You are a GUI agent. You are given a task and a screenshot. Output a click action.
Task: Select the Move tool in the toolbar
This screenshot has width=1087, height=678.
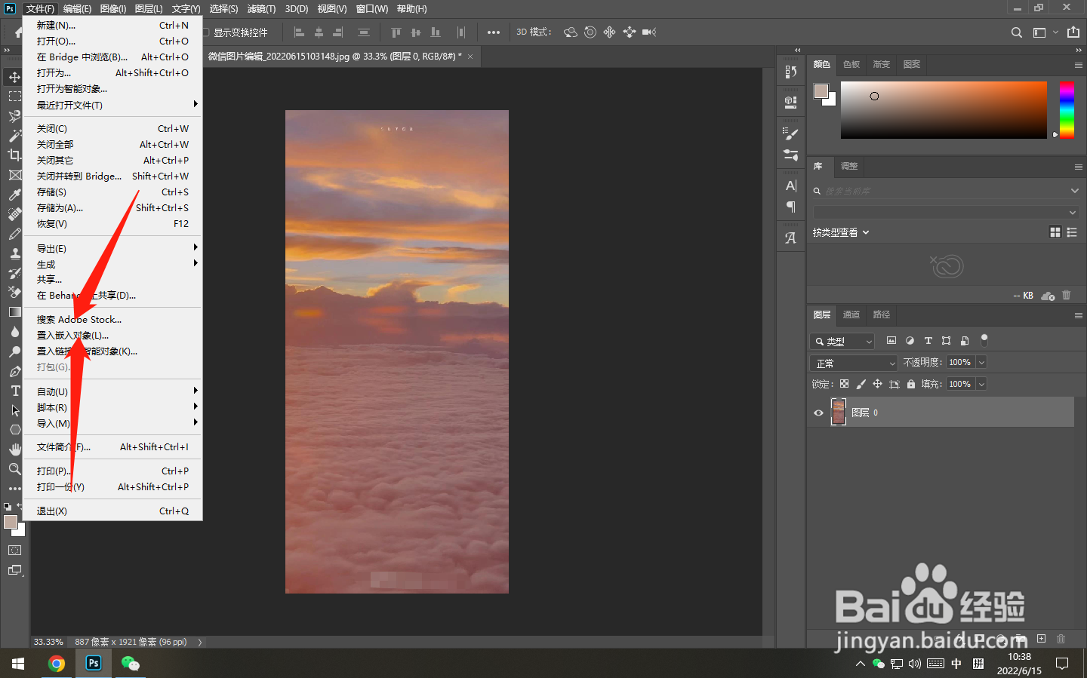(14, 77)
